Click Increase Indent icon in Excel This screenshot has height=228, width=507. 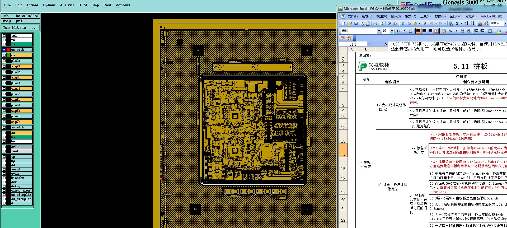482,31
